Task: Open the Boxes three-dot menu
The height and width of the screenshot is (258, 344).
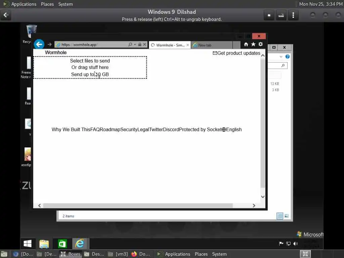Action: coord(293,15)
